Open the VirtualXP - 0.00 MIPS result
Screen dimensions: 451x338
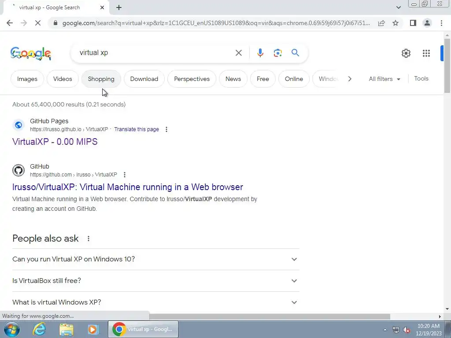tap(55, 142)
